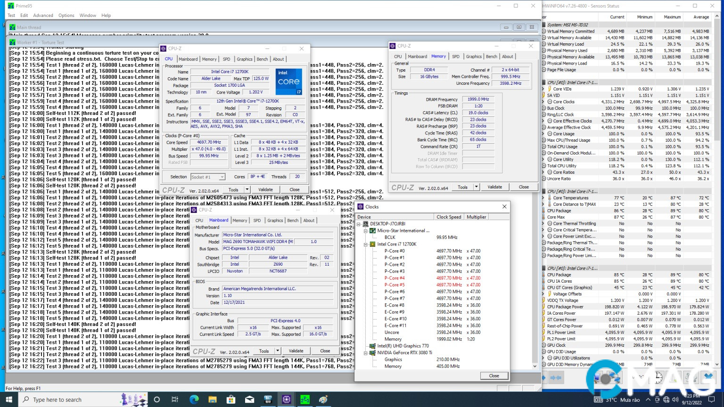
Task: Switch to the SPD tab in CPU-Z
Action: coord(227,59)
